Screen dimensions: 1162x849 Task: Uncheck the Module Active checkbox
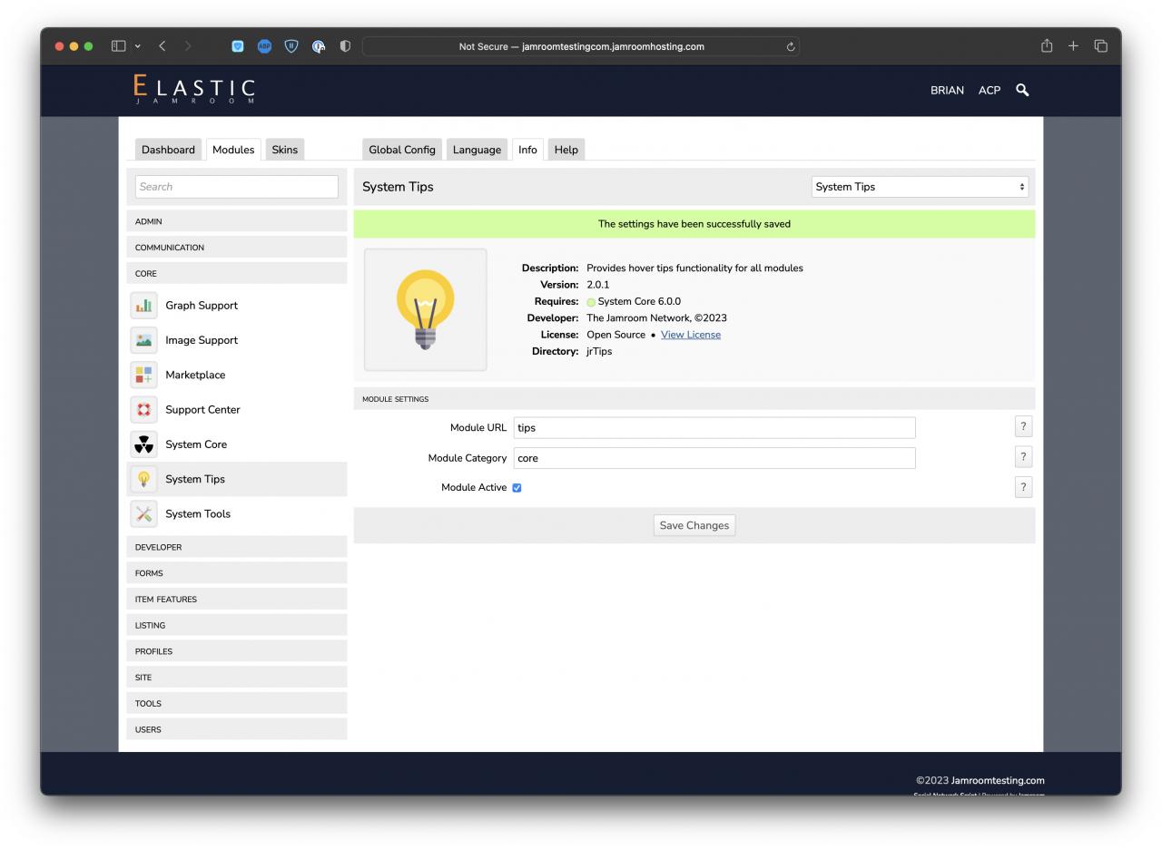coord(517,488)
